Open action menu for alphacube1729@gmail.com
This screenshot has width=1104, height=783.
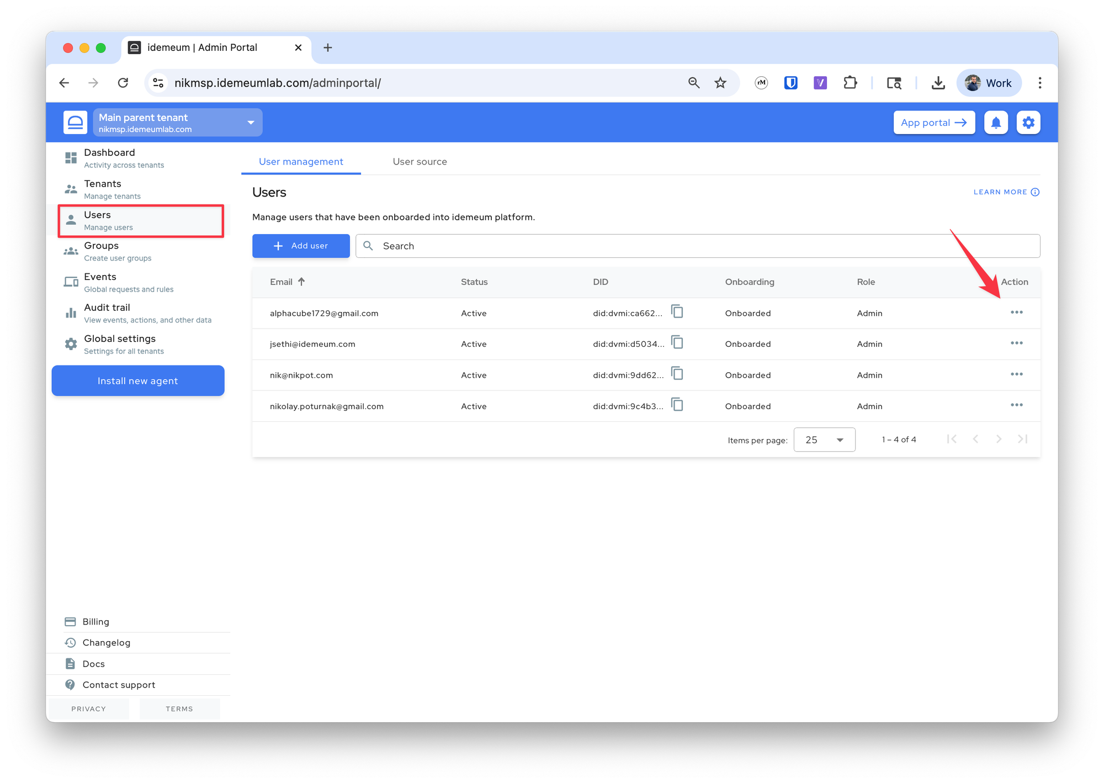pyautogui.click(x=1016, y=313)
